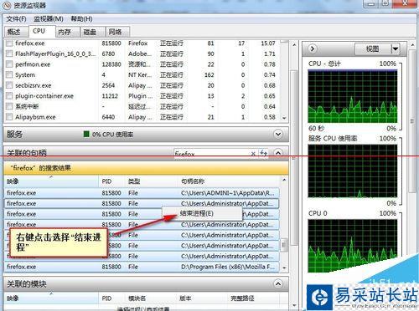Switch to the 网络 tab

[117, 32]
